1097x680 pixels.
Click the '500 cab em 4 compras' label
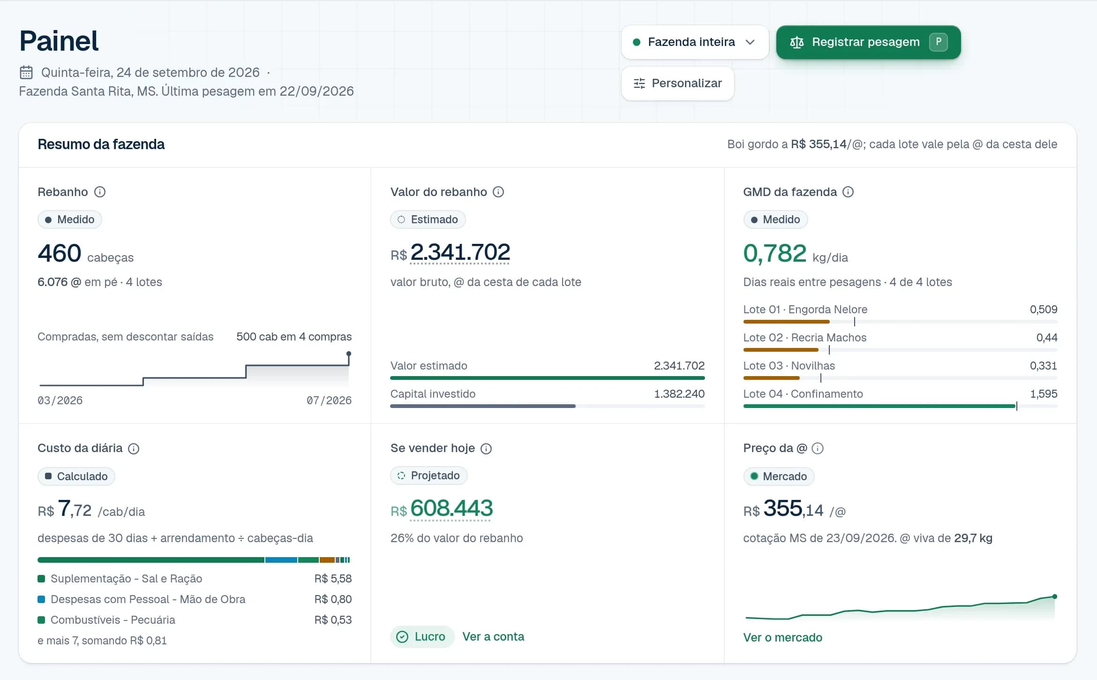294,337
